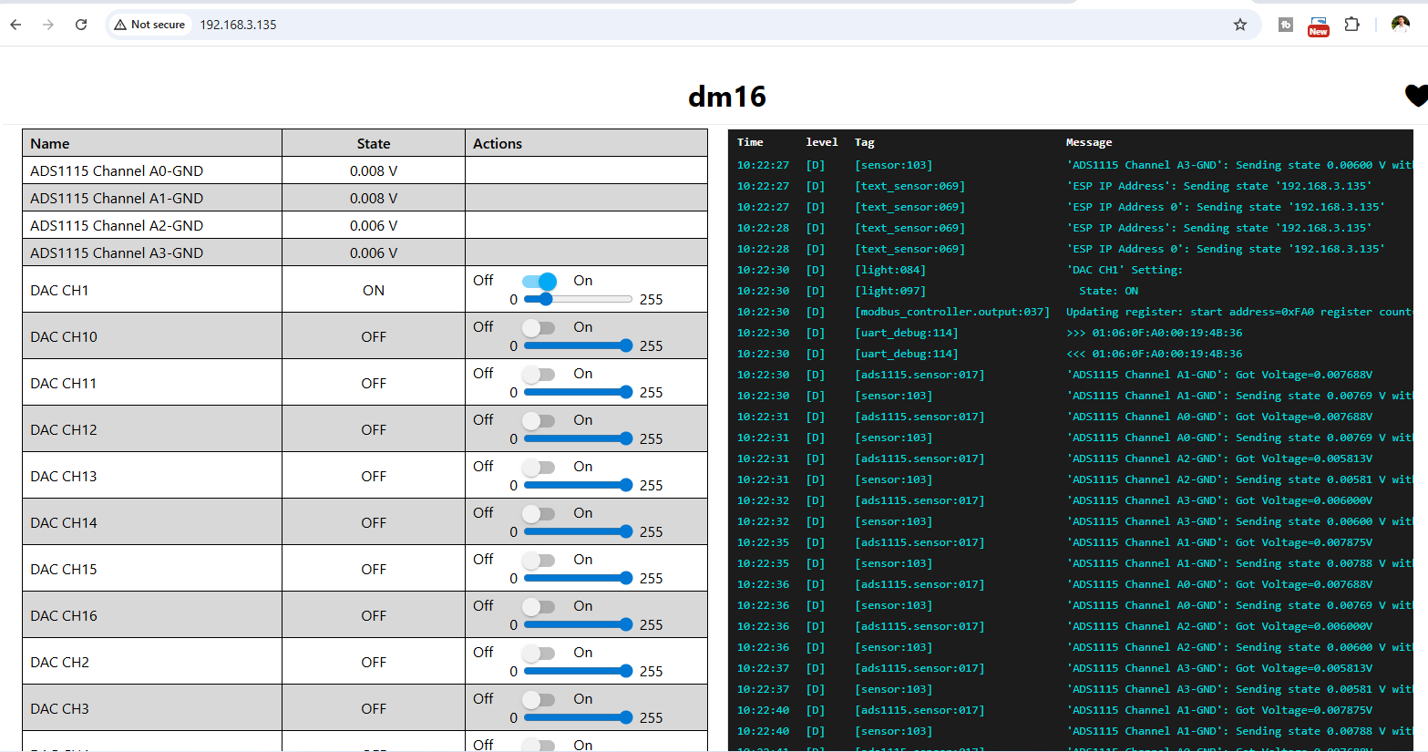The height and width of the screenshot is (752, 1428).
Task: Click the red New extension icon
Action: (x=1318, y=26)
